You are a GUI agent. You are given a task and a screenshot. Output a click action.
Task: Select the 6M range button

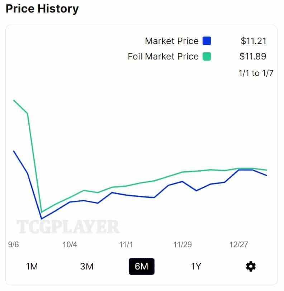coord(141,266)
